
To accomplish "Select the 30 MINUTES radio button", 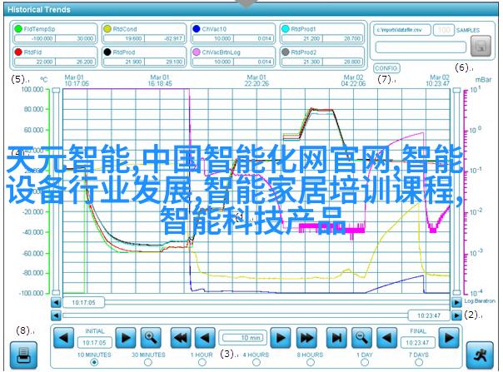I will [x=148, y=362].
